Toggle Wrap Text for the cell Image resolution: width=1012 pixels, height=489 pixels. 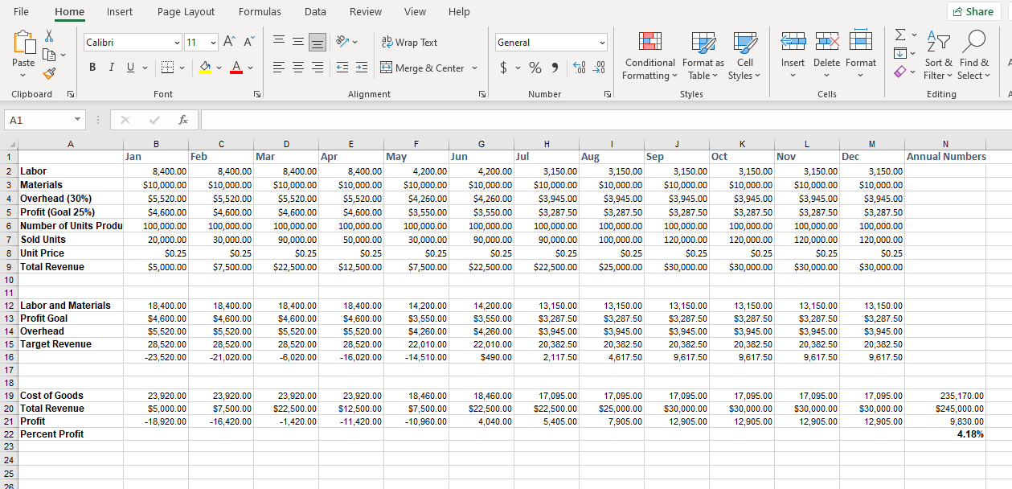409,43
